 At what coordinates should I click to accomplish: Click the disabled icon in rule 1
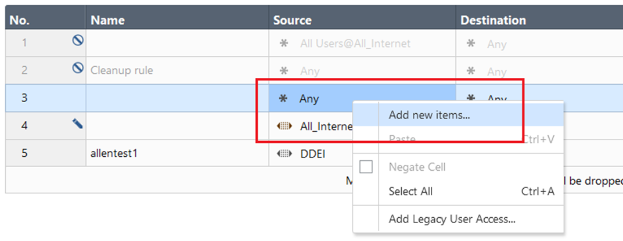[x=77, y=41]
